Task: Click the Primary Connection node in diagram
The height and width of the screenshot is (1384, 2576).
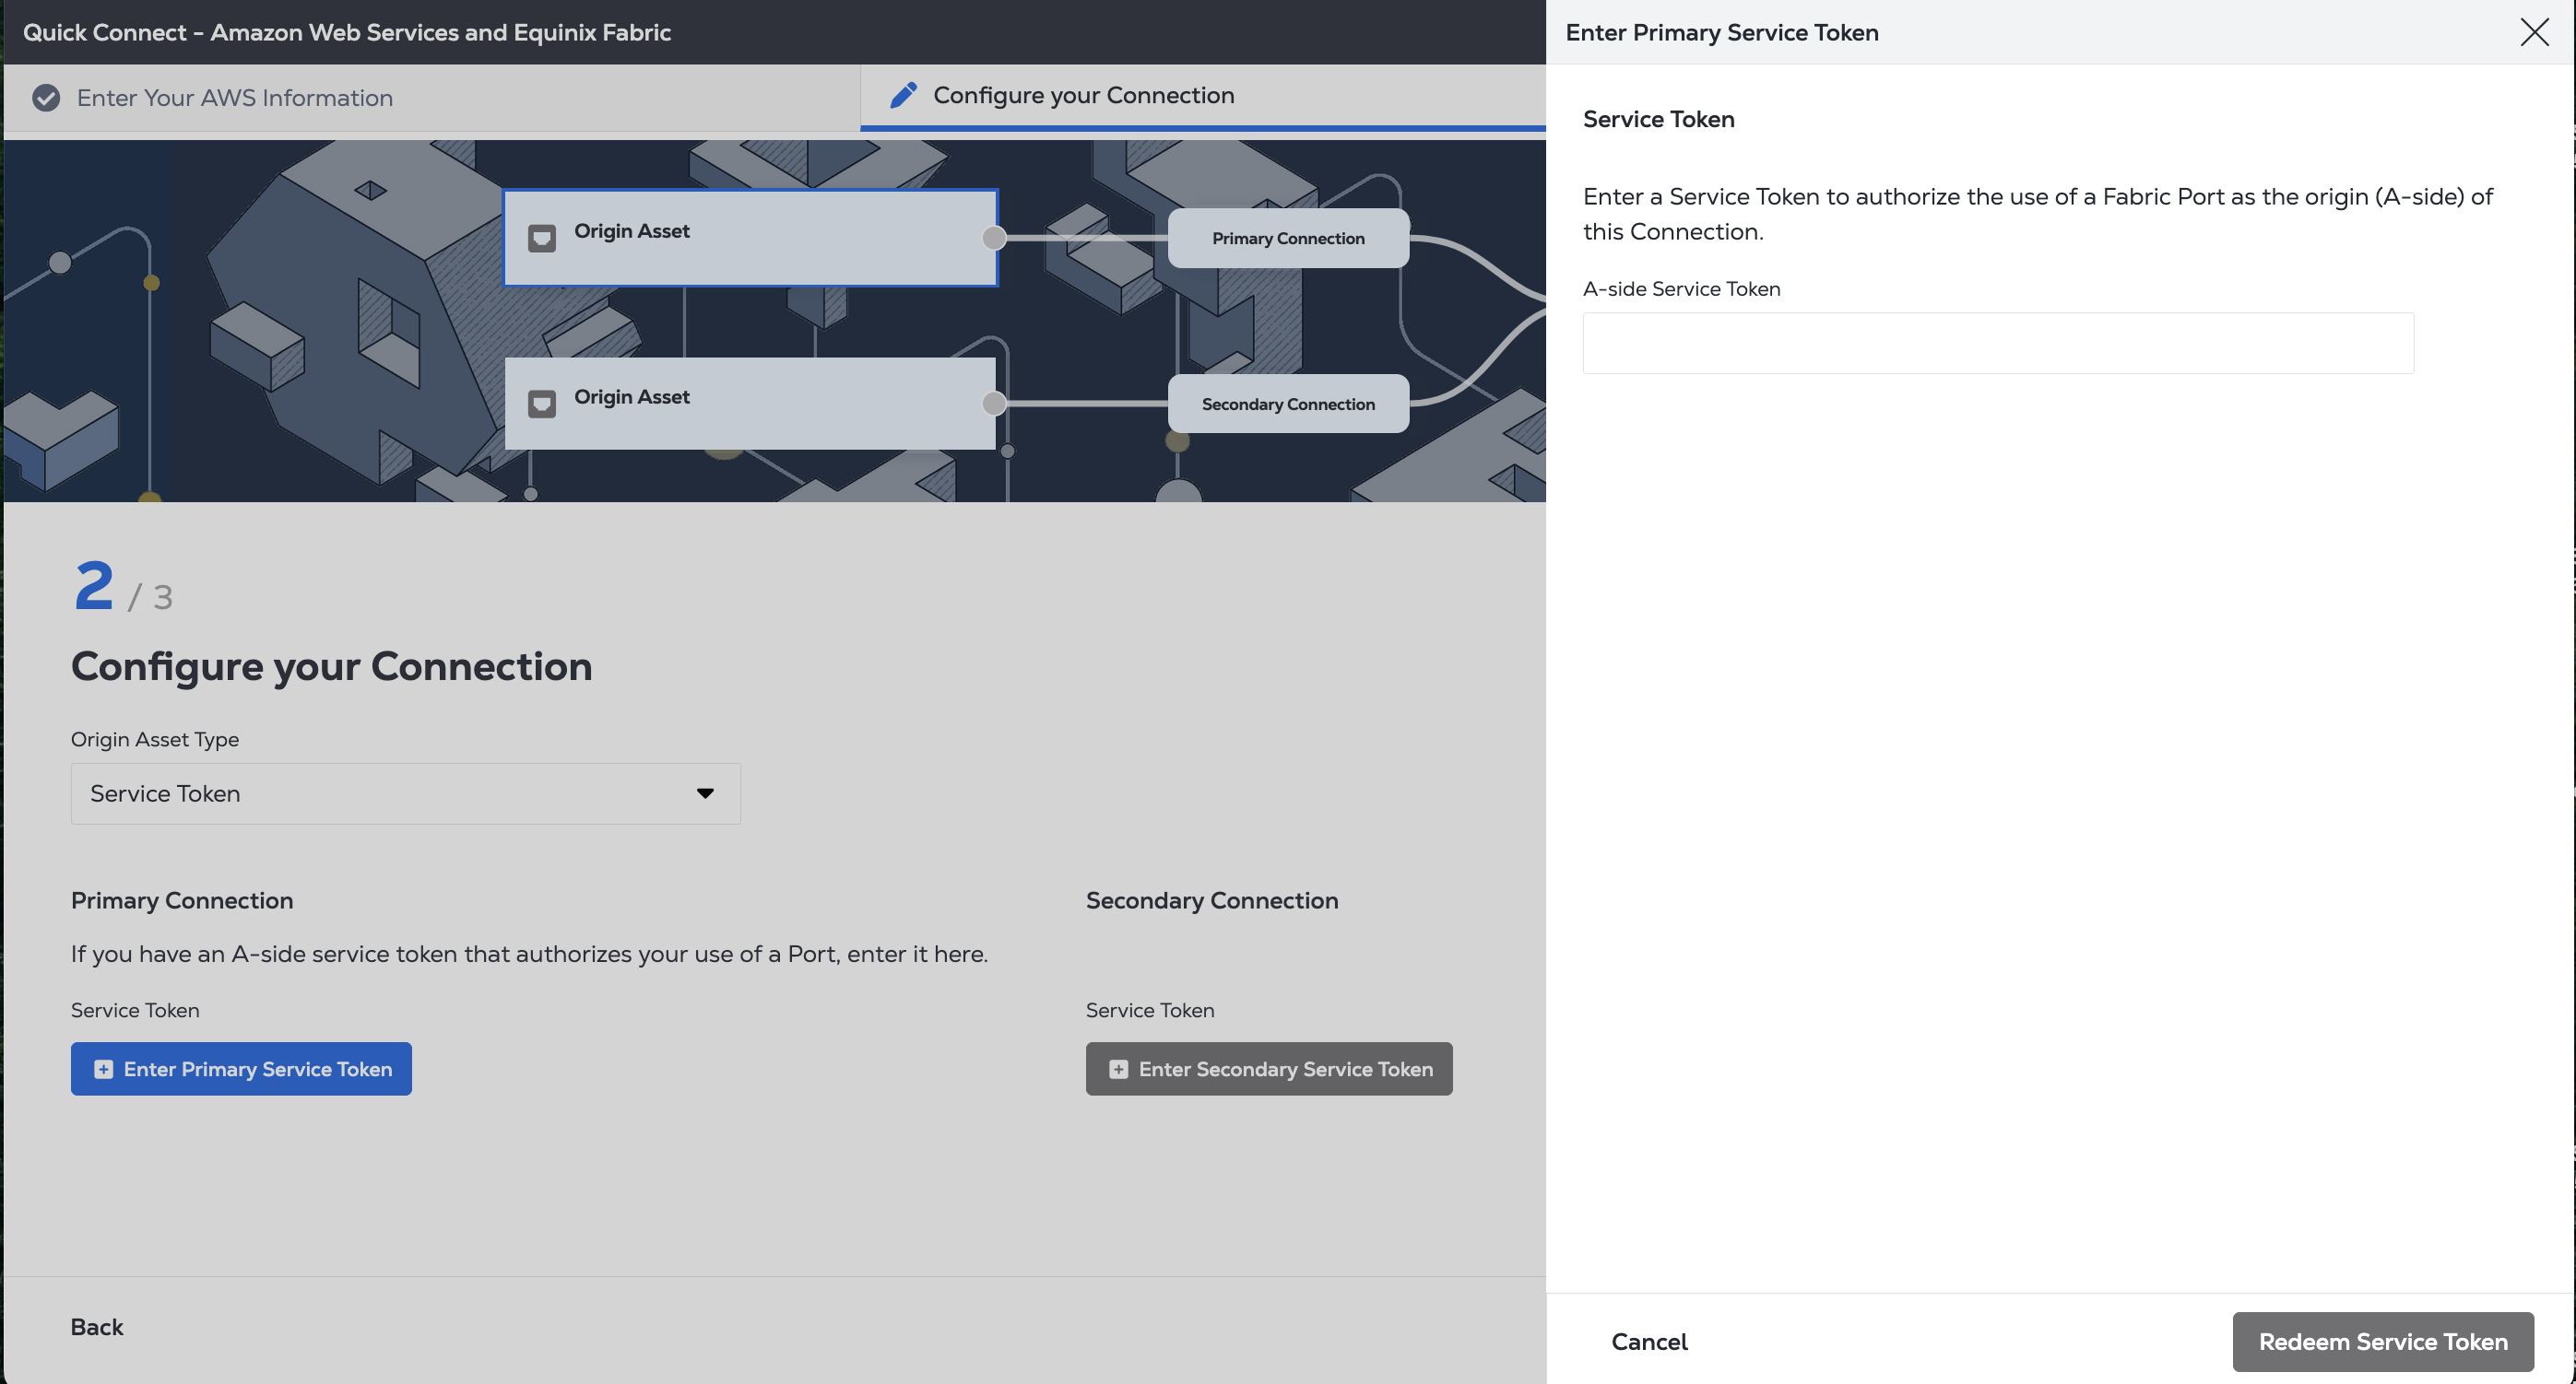Action: [x=1288, y=238]
